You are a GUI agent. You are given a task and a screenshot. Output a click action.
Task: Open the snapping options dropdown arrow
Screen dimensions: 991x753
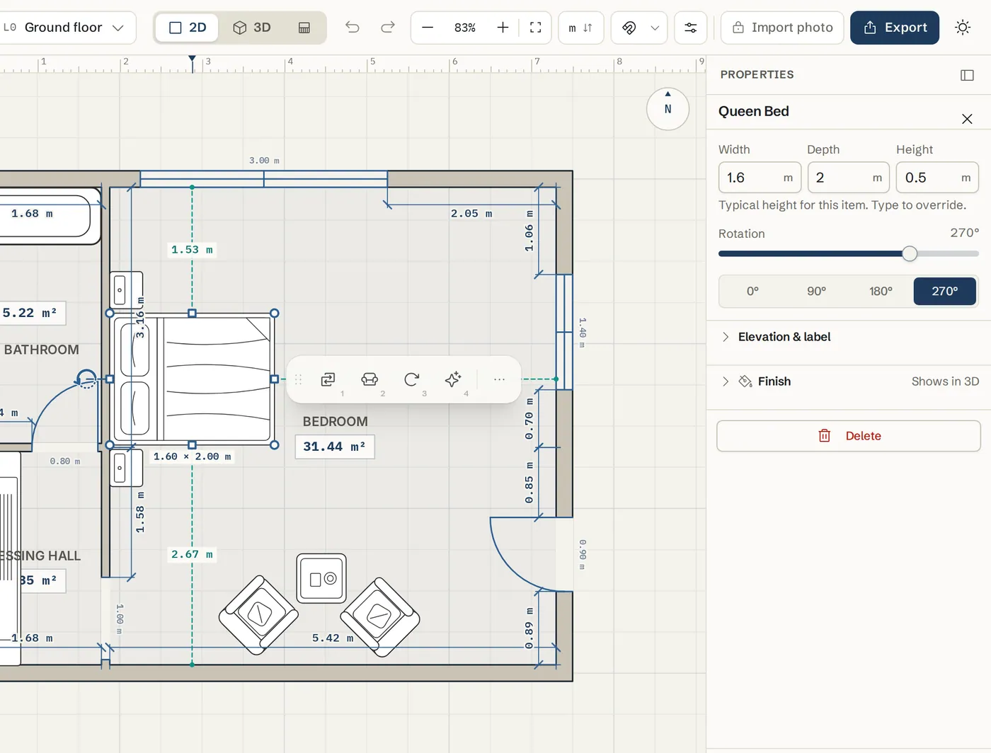tap(655, 28)
